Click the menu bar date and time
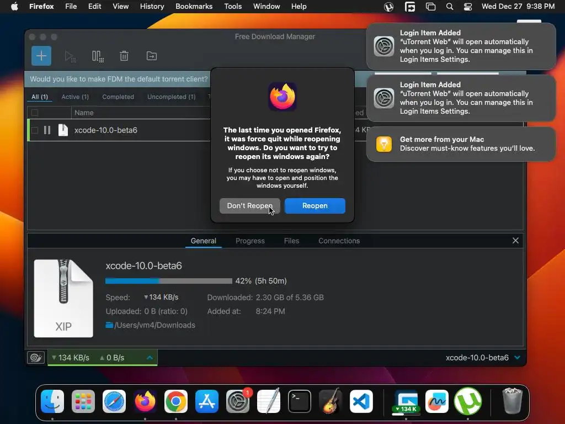Viewport: 565px width, 424px height. pos(518,7)
